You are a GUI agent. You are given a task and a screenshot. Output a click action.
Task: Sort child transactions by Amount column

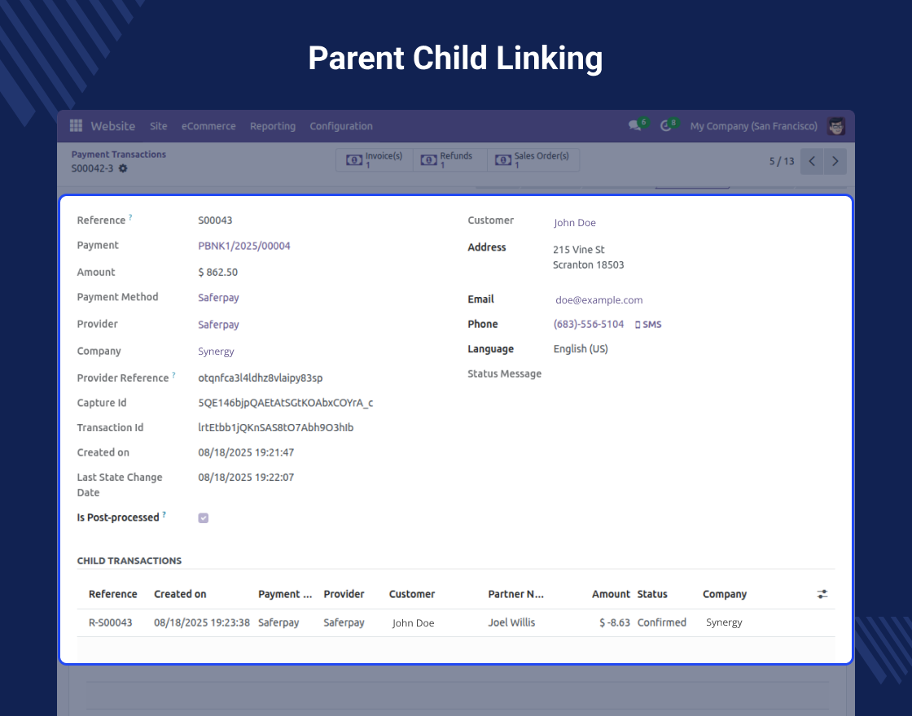click(611, 594)
